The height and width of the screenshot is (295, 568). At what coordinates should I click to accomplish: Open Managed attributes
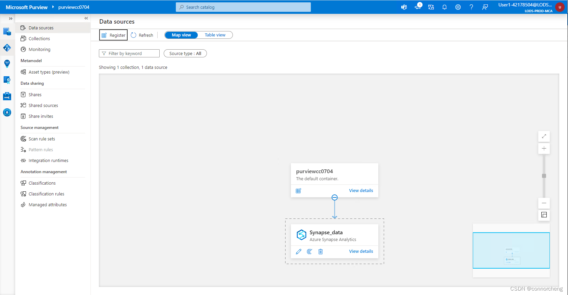pyautogui.click(x=53, y=205)
